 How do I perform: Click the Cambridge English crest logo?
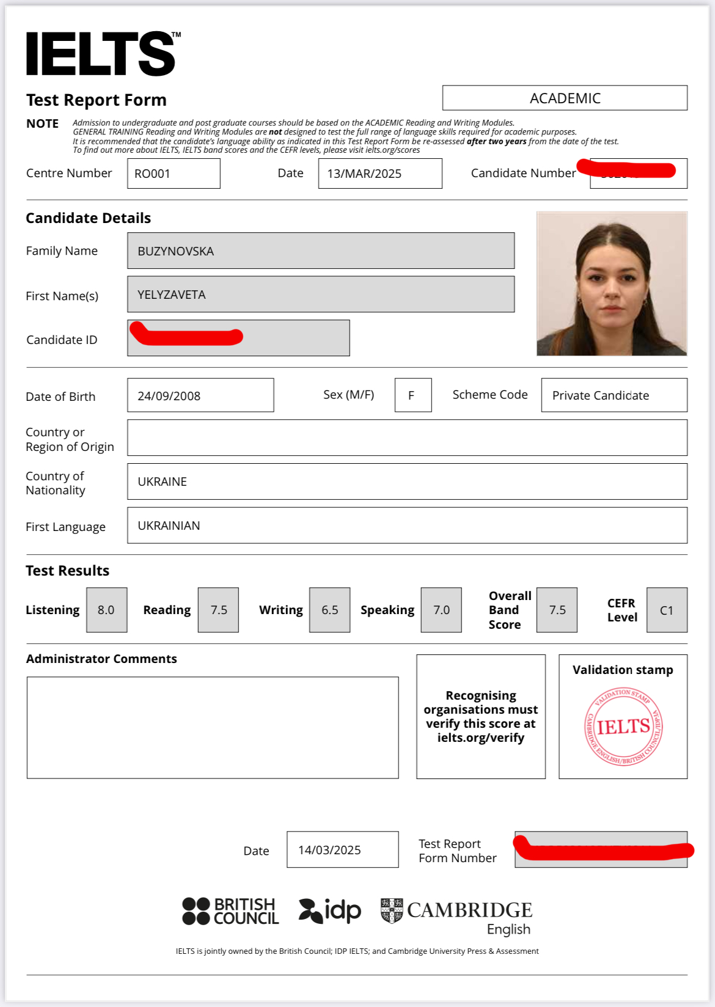(456, 917)
